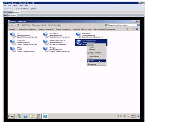
Task: Choose Disable in the context menu
Action: point(96,45)
